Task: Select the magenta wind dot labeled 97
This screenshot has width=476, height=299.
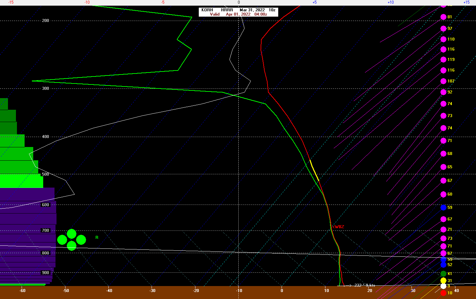Action: point(443,29)
